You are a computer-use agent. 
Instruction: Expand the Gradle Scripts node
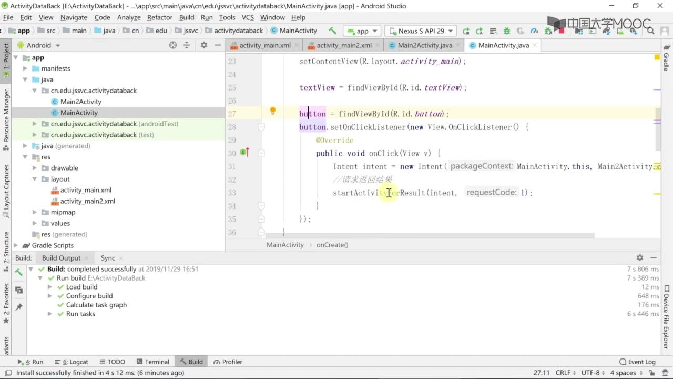point(16,245)
